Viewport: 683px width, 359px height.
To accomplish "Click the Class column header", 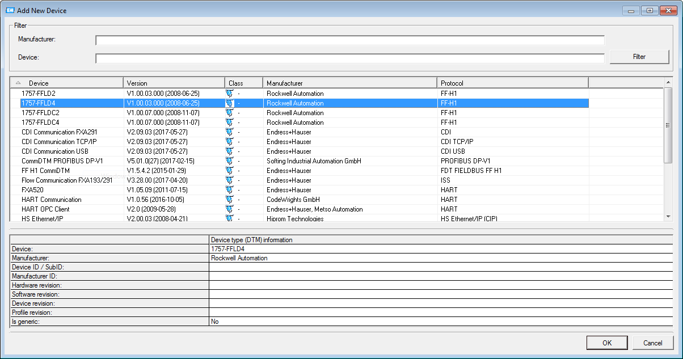I will coord(243,83).
